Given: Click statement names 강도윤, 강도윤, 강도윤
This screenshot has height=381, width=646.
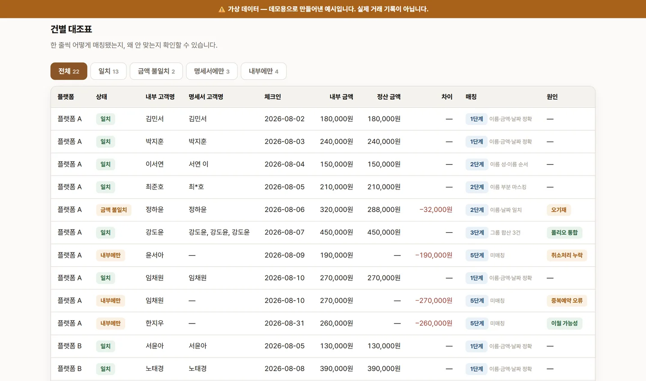Looking at the screenshot, I should pyautogui.click(x=219, y=233).
